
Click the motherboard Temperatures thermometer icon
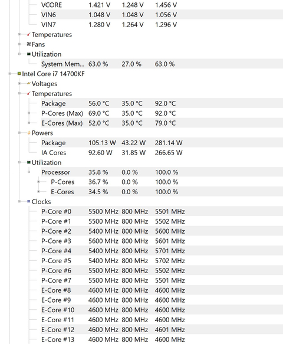[29, 34]
